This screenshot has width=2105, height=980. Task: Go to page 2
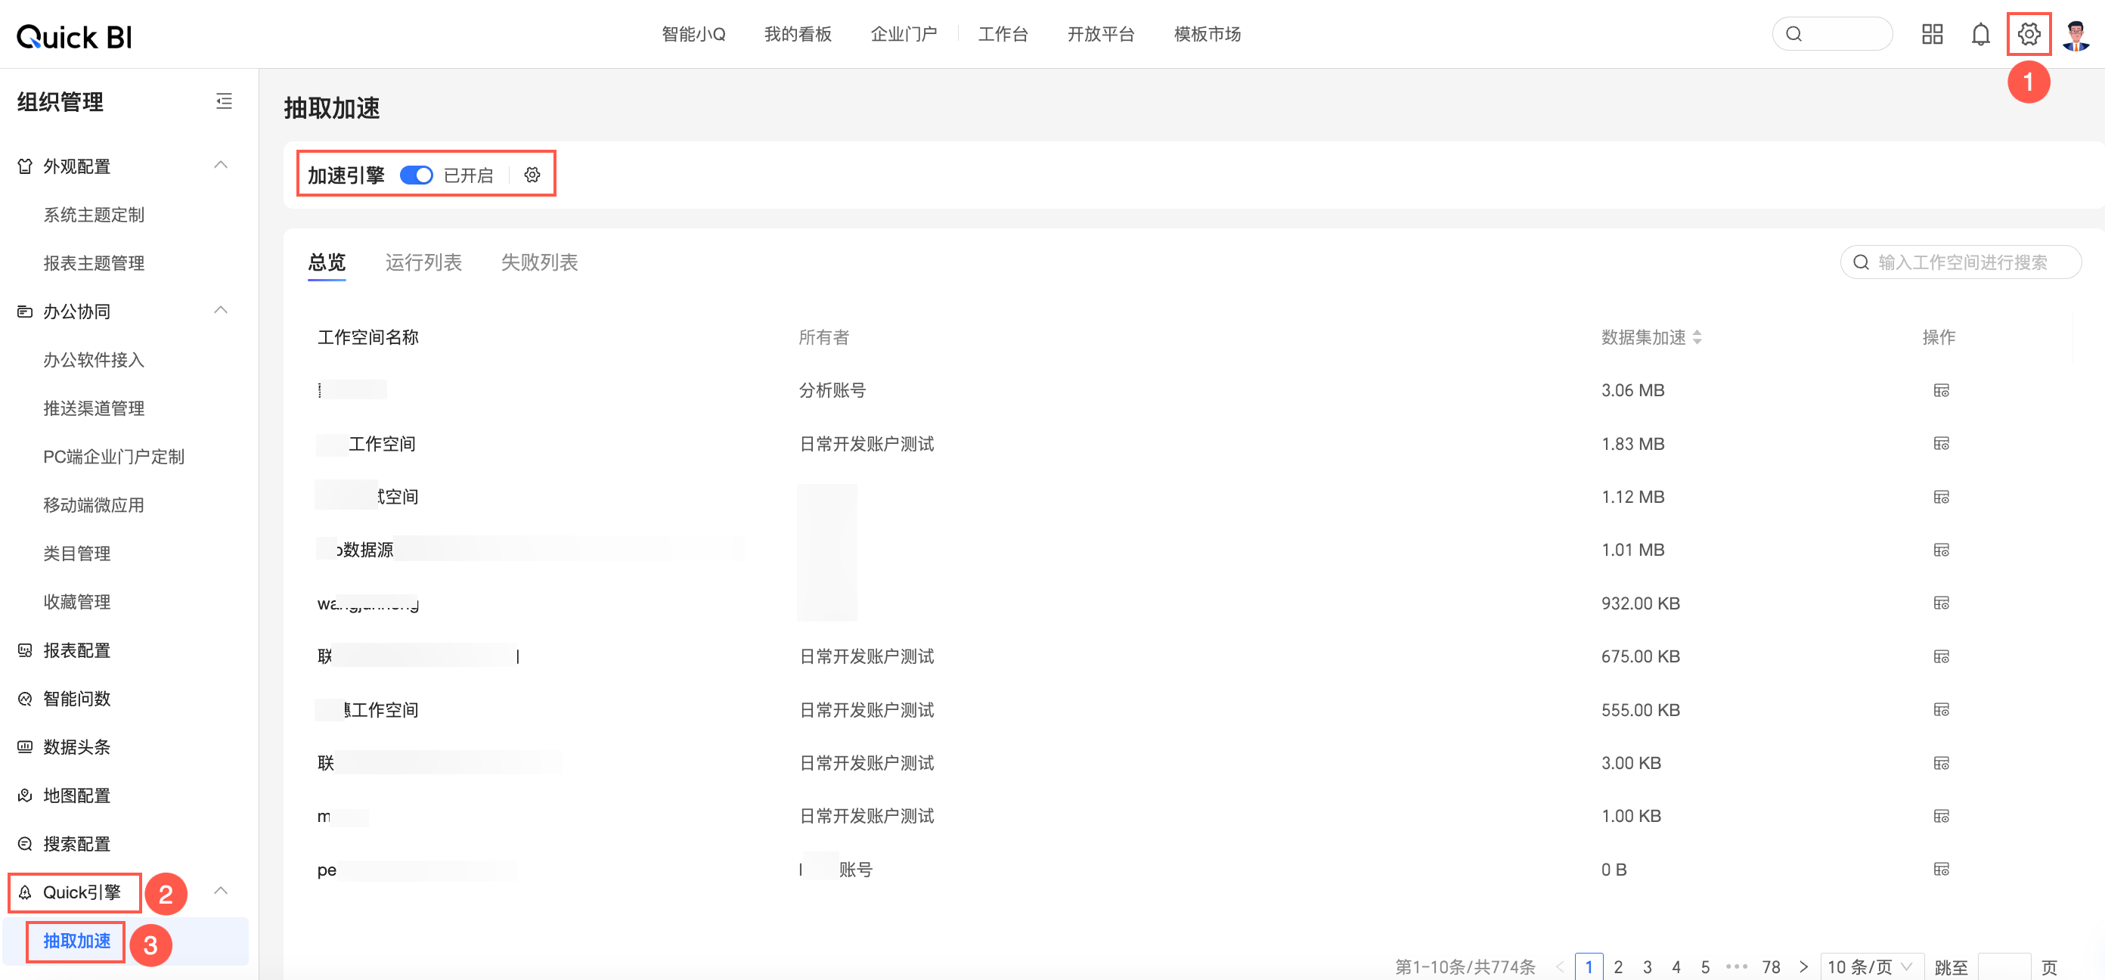point(1618,967)
